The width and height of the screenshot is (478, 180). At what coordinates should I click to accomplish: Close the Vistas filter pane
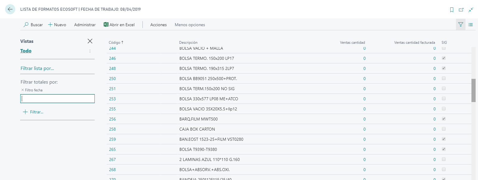90,41
